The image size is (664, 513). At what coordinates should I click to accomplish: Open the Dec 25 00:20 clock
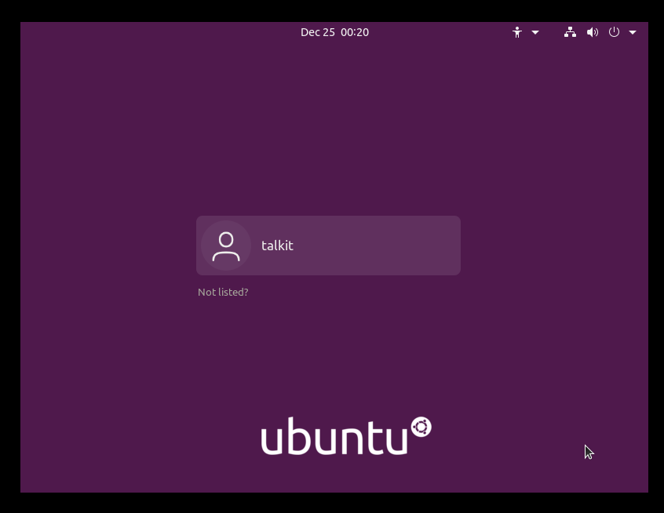(334, 32)
